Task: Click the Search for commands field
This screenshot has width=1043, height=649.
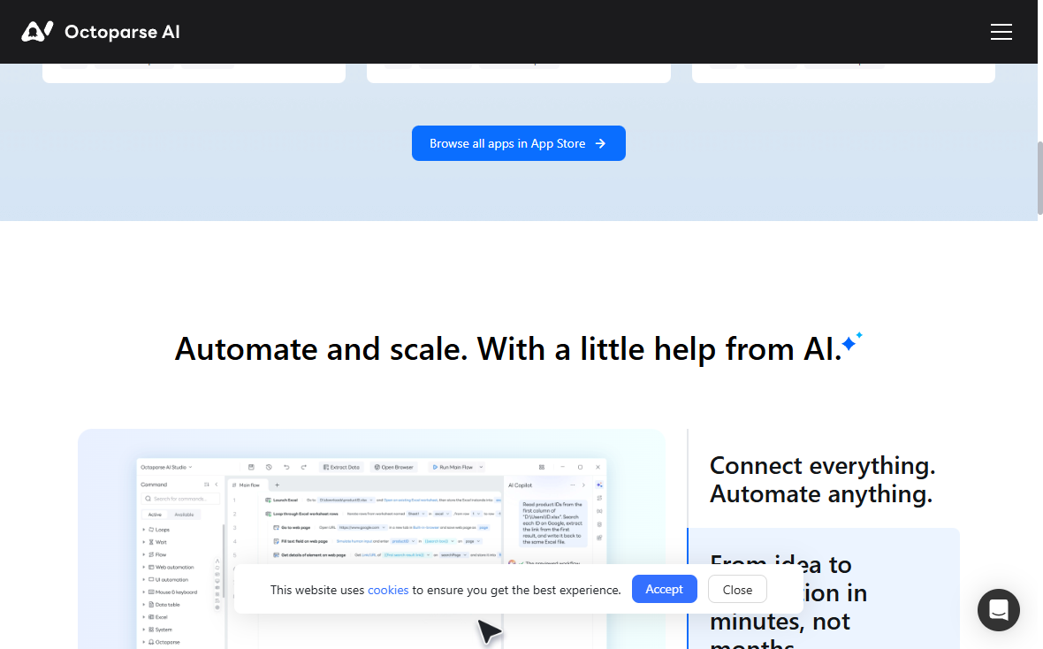Action: pyautogui.click(x=179, y=499)
